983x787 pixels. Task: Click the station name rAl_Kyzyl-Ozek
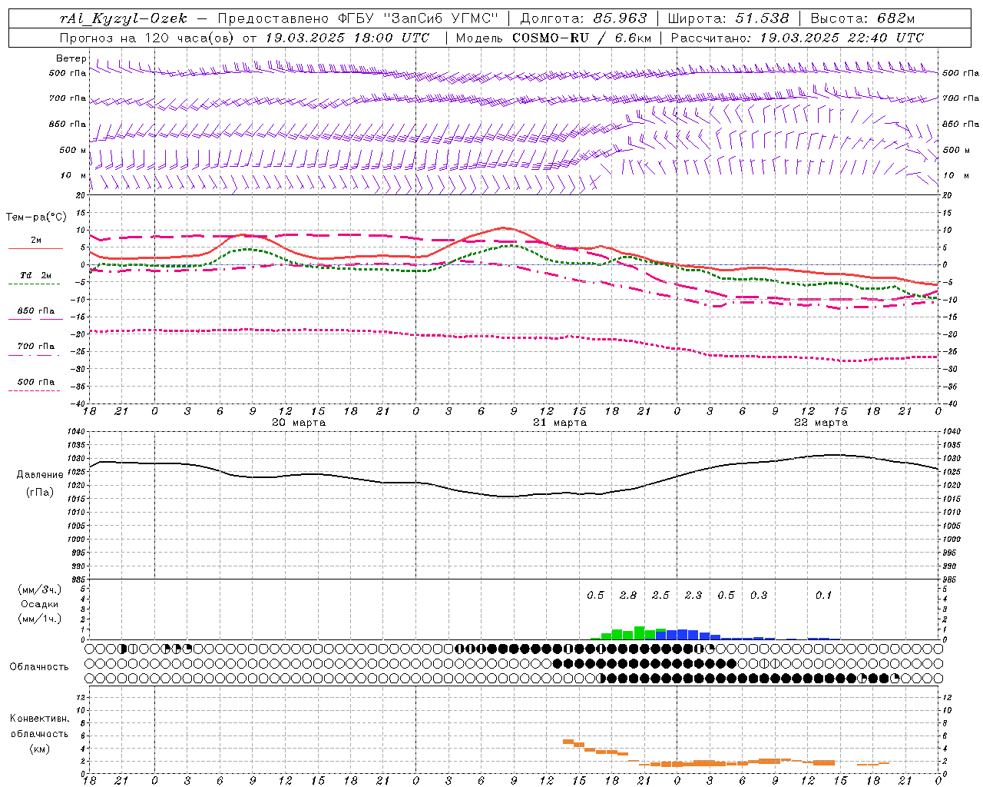[123, 18]
